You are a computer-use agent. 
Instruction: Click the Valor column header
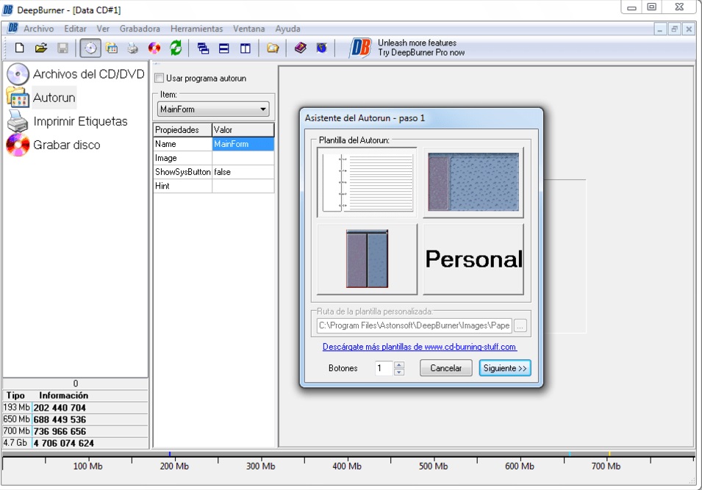pos(243,130)
